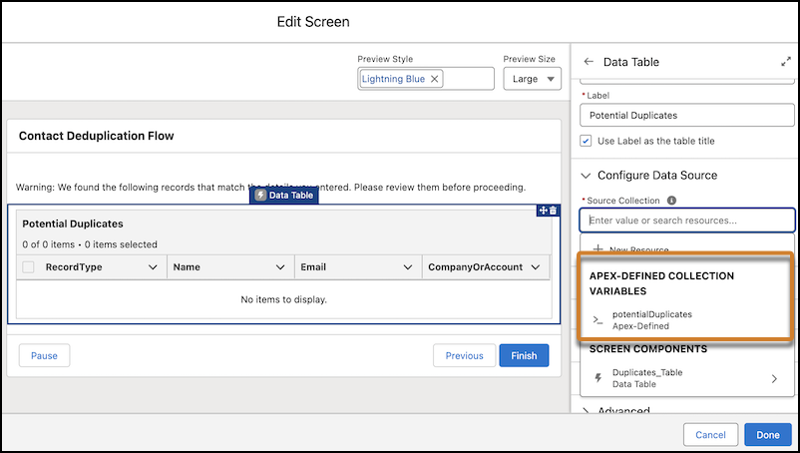The image size is (800, 453).
Task: Expand the properties panel with the expand icon
Action: [785, 62]
